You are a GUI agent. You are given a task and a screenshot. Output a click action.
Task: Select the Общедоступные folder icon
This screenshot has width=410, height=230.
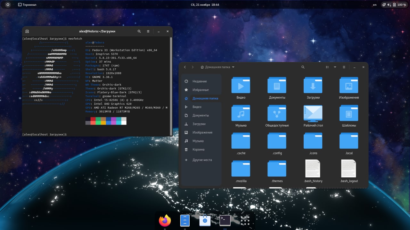[x=277, y=113]
